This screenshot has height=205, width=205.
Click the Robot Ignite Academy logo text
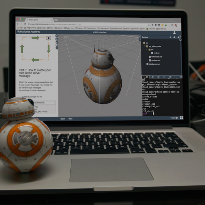click(x=29, y=32)
